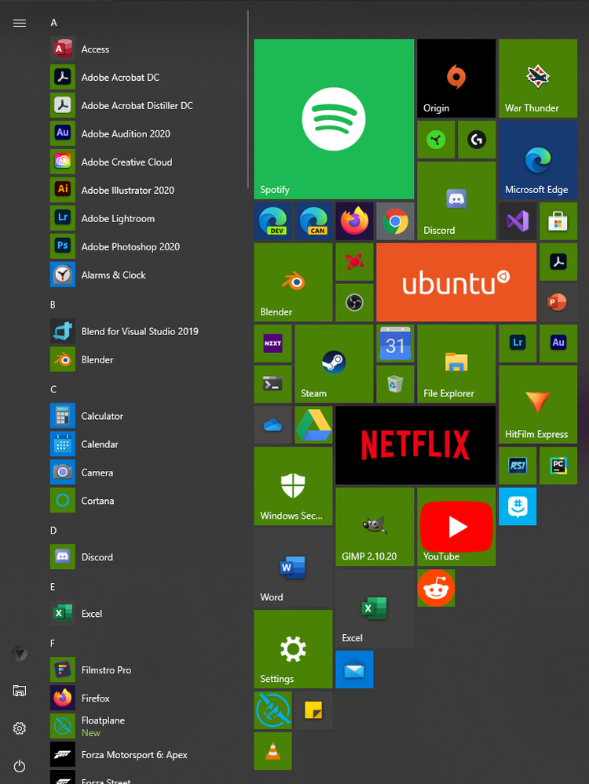
Task: Open the blue hashtag chat tile
Action: 518,506
